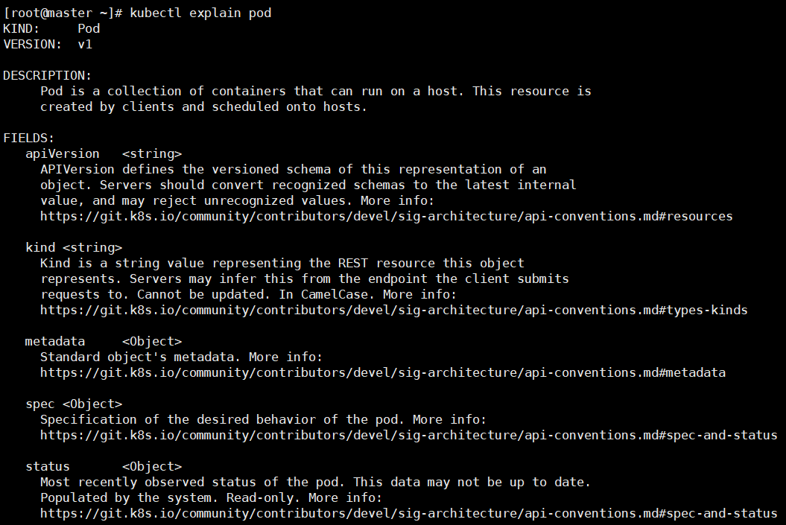Click the <Object> type next to metadata

(x=152, y=341)
